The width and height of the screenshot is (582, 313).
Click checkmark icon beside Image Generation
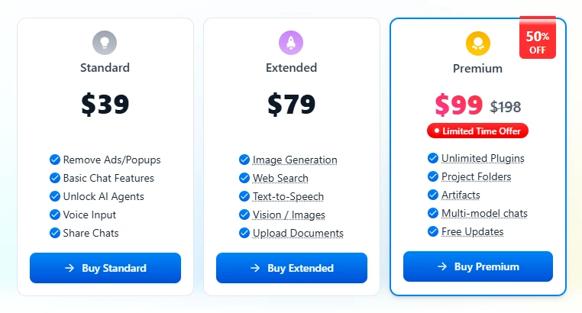[x=244, y=160]
